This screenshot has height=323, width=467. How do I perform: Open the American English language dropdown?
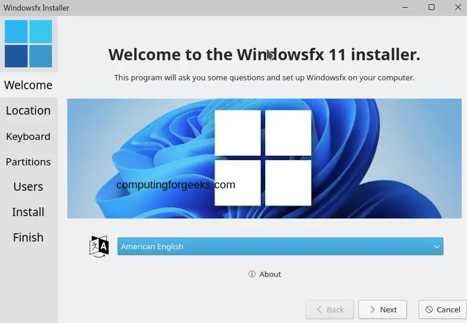tap(280, 246)
